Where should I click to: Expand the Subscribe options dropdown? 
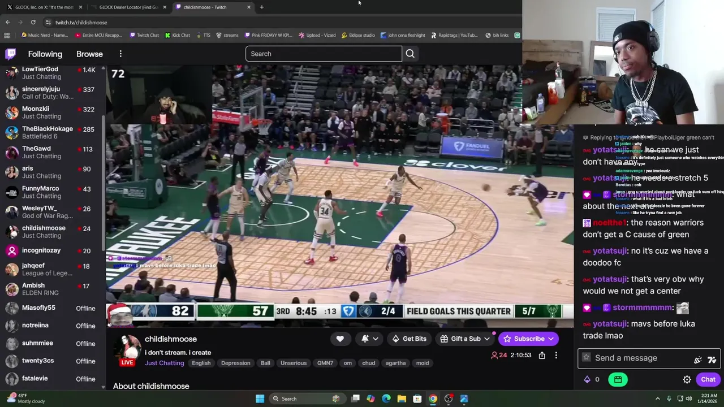click(x=550, y=339)
